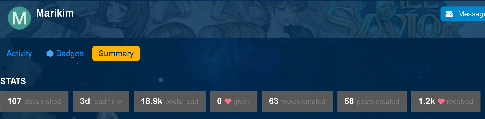
Task: Send a message via Message button
Action: [x=463, y=14]
